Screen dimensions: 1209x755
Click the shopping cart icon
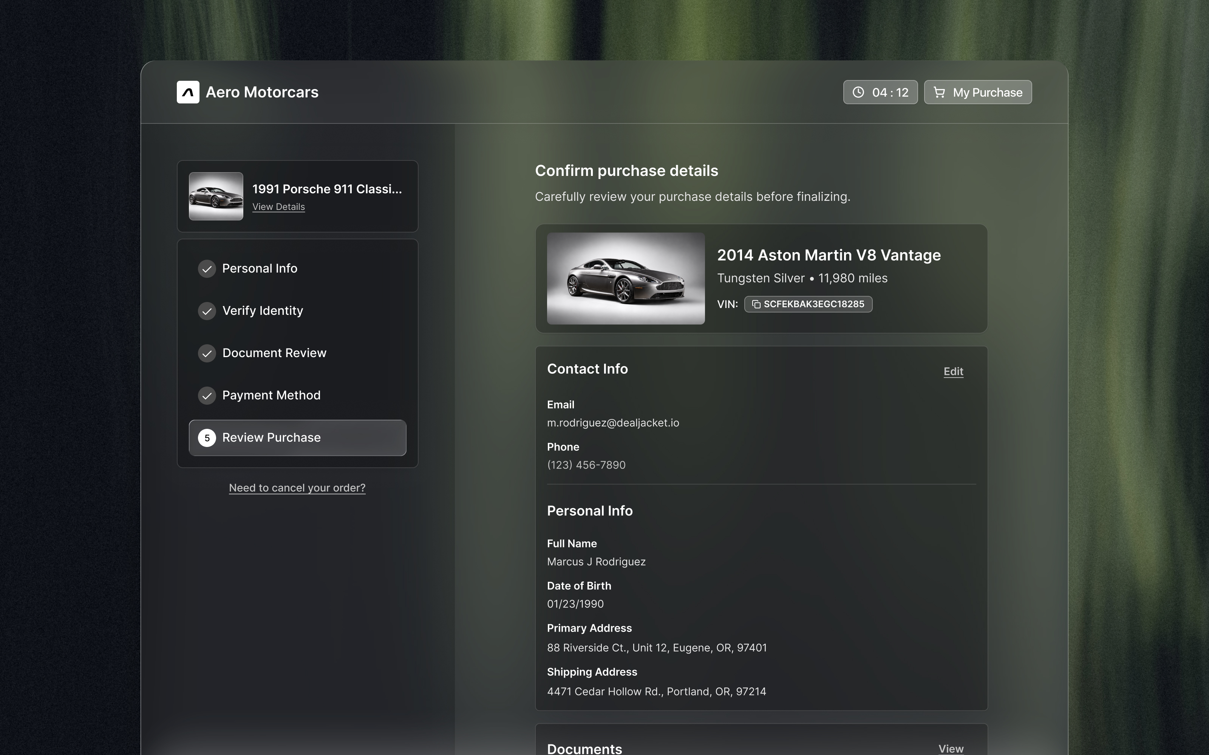pyautogui.click(x=939, y=92)
